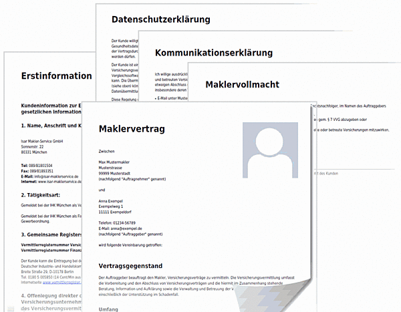Open the Maklervollmacht document
401x312 pixels.
coord(242,84)
